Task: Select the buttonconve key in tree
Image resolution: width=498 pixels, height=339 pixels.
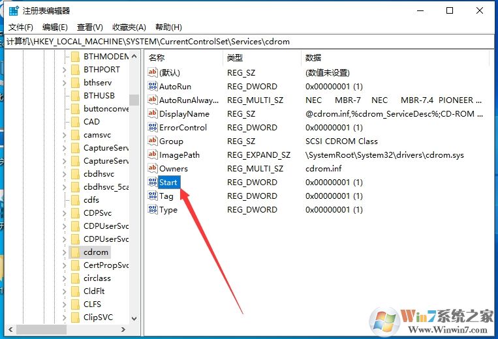Action: click(106, 108)
